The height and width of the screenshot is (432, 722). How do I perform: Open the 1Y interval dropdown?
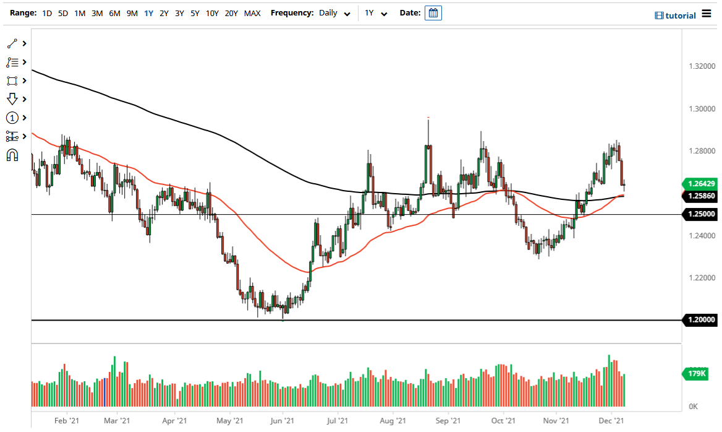376,13
